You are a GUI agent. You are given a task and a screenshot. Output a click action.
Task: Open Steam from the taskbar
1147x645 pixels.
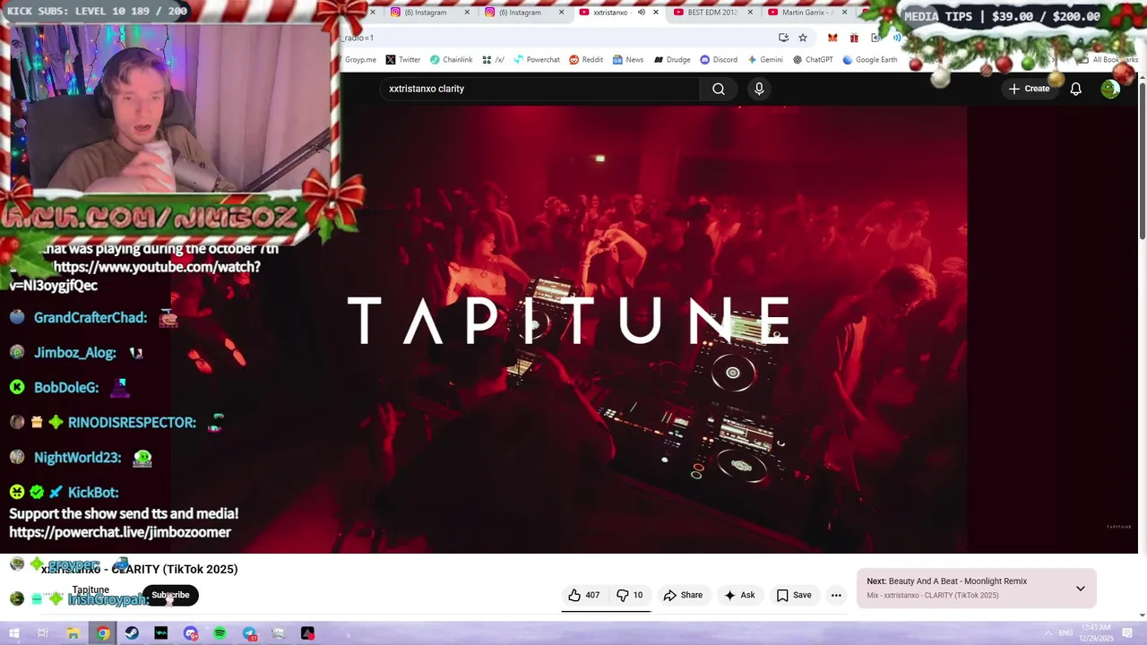(132, 633)
